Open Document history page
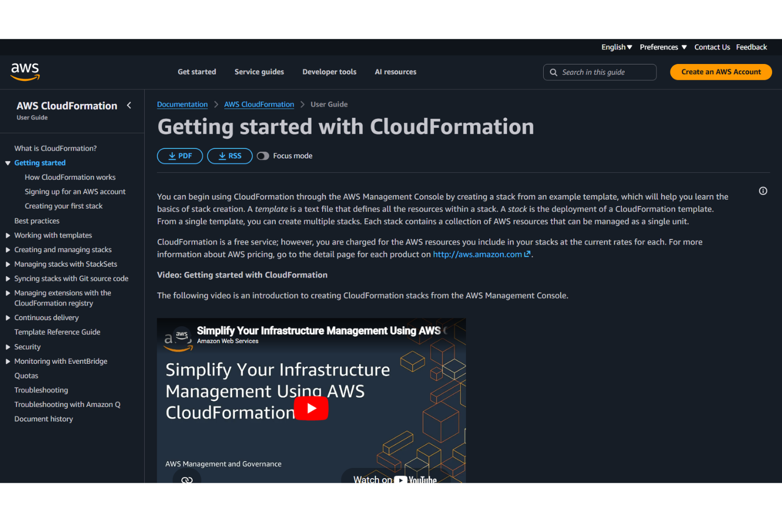 (x=43, y=419)
